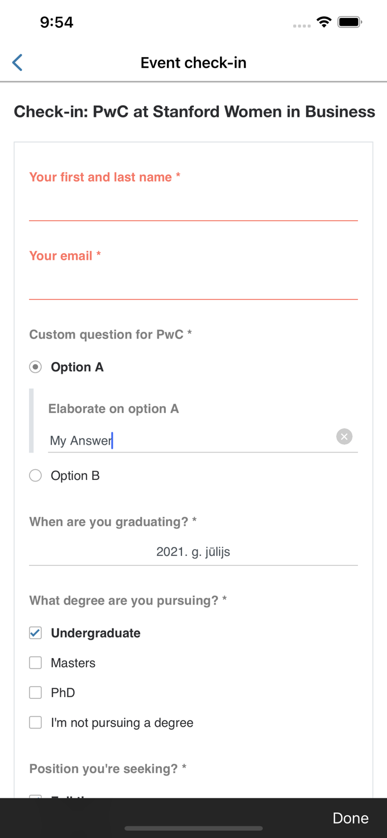
Task: Click the Wi-Fi status icon
Action: click(324, 23)
